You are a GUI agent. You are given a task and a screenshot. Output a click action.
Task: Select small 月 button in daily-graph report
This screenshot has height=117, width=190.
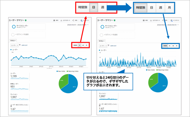[86, 45]
